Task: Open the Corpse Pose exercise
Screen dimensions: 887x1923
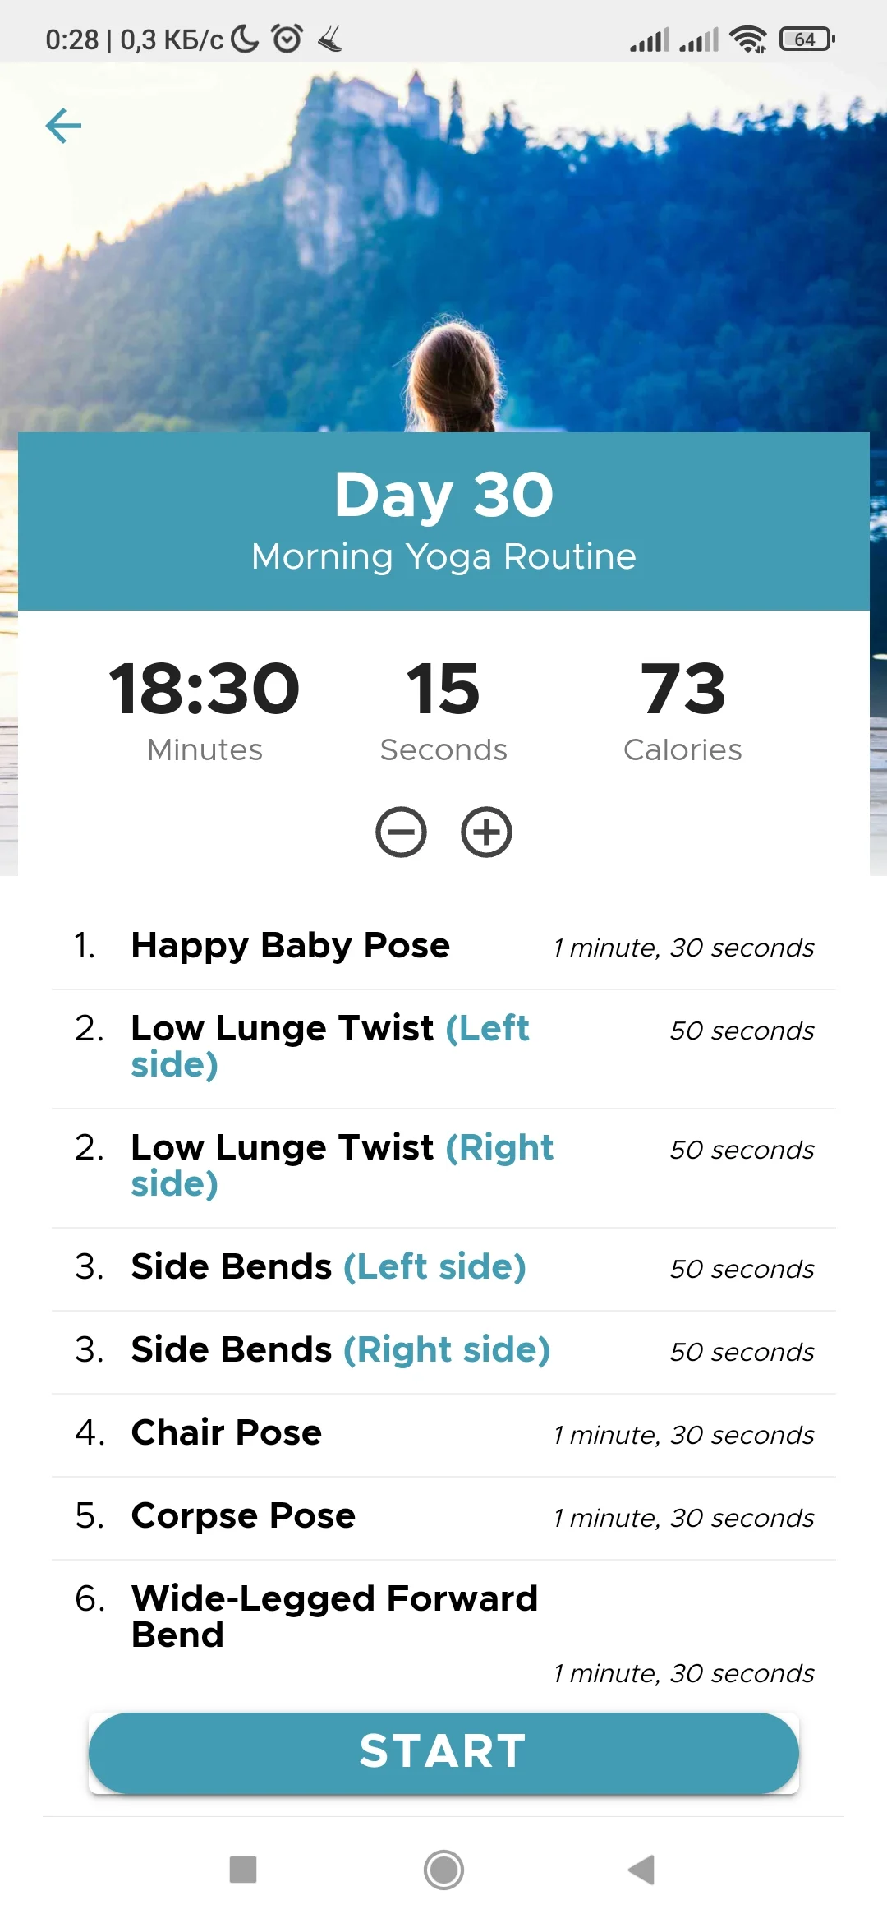Action: (243, 1516)
